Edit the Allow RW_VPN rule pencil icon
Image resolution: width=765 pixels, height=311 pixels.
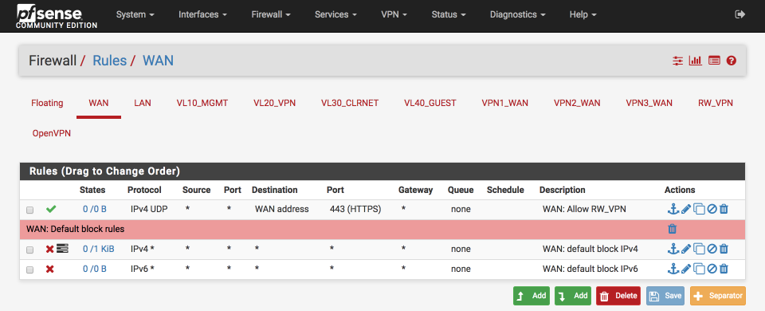pyautogui.click(x=686, y=209)
